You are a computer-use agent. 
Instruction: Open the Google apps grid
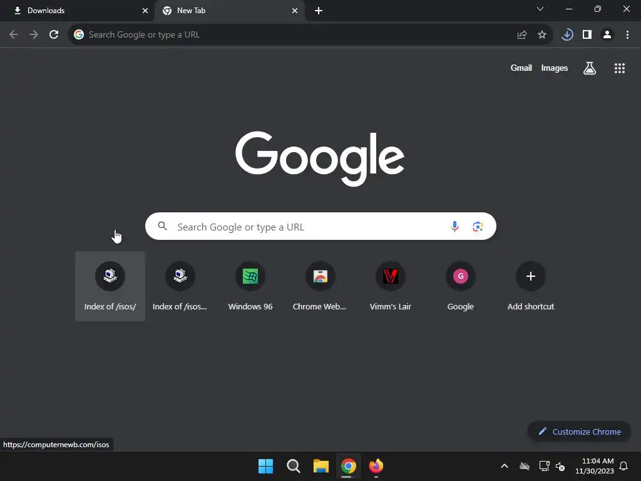tap(620, 68)
